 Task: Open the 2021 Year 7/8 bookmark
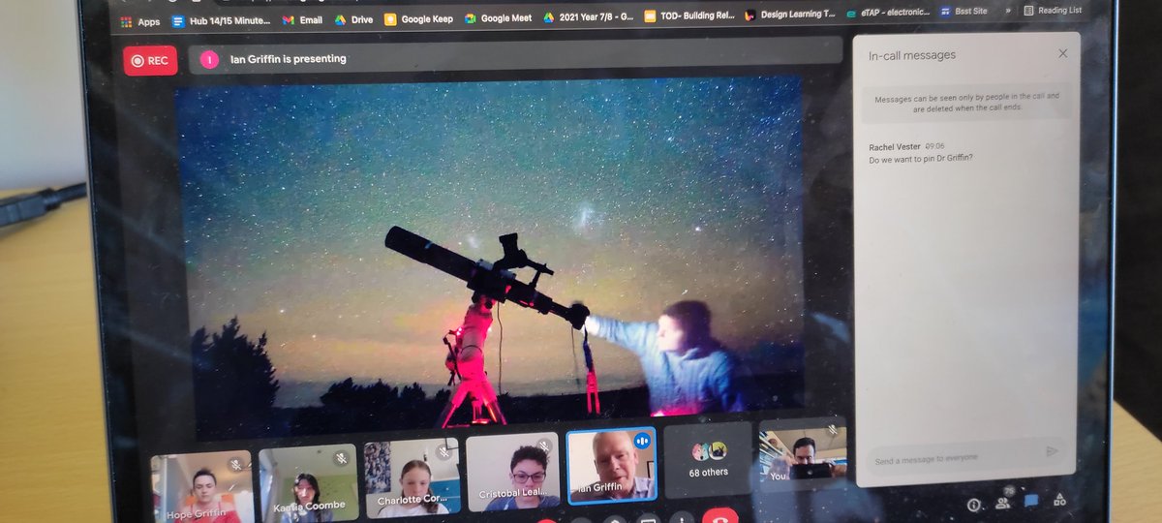[588, 17]
